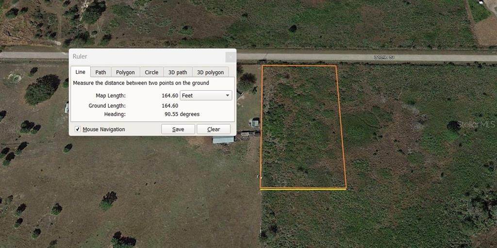
Task: Save the ruler measurement
Action: (178, 129)
